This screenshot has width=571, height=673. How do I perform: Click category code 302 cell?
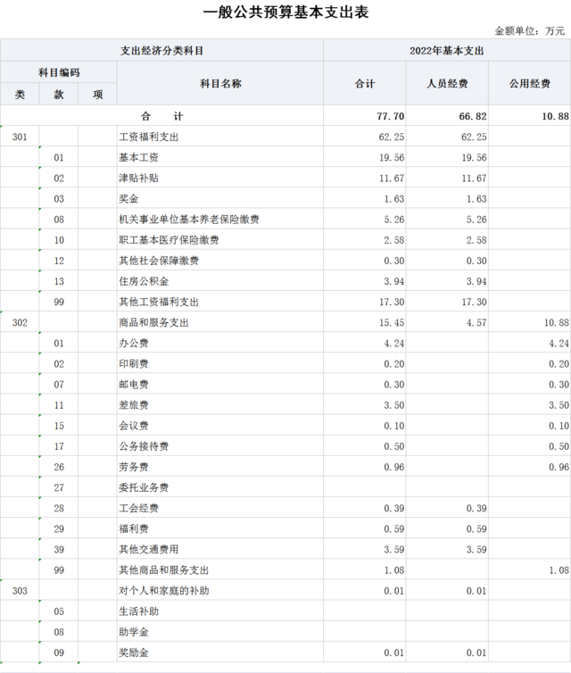(x=21, y=322)
